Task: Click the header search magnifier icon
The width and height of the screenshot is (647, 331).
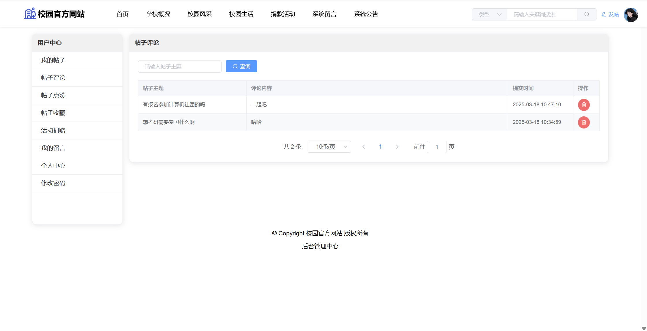Action: tap(587, 14)
